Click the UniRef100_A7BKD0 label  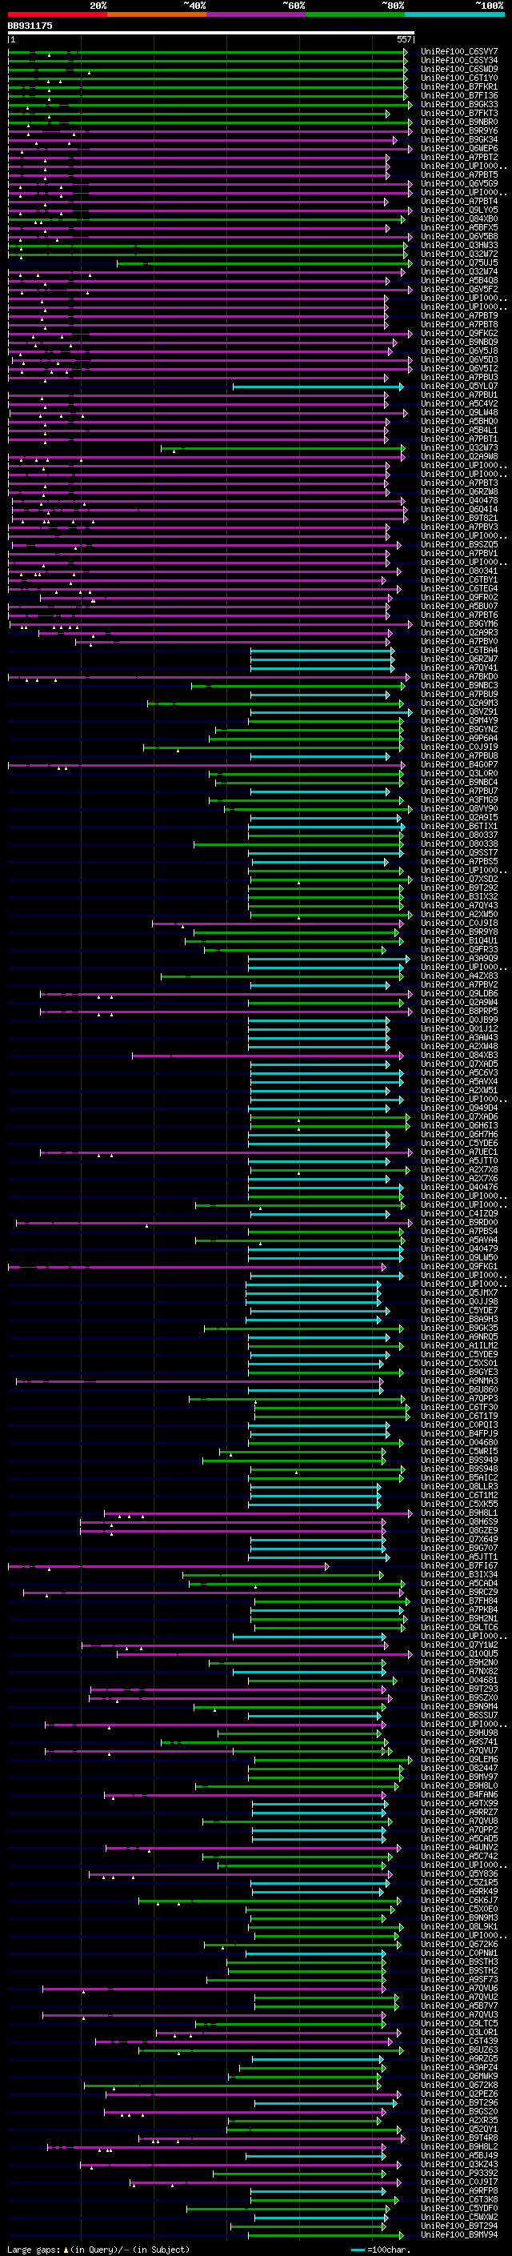(x=458, y=676)
